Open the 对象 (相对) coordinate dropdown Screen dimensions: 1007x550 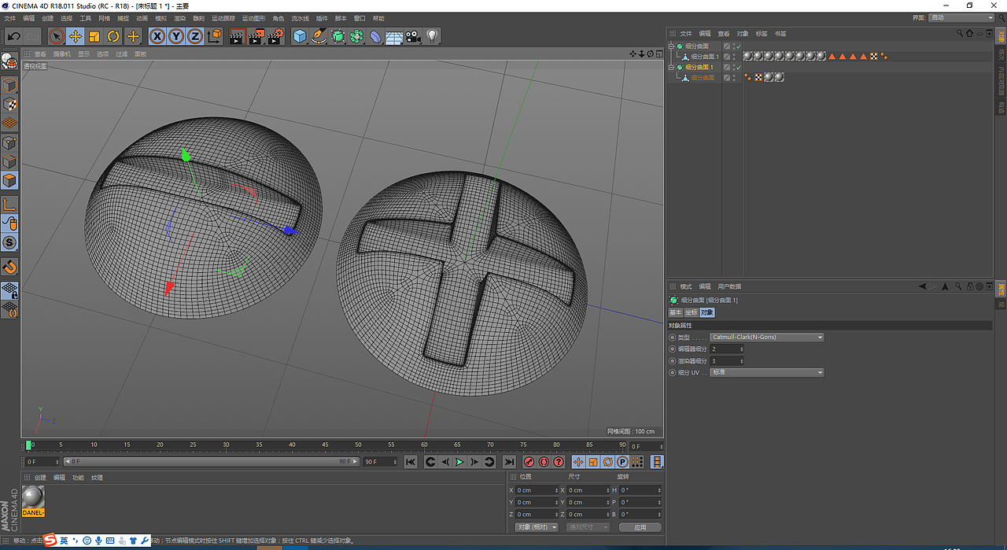pyautogui.click(x=537, y=527)
